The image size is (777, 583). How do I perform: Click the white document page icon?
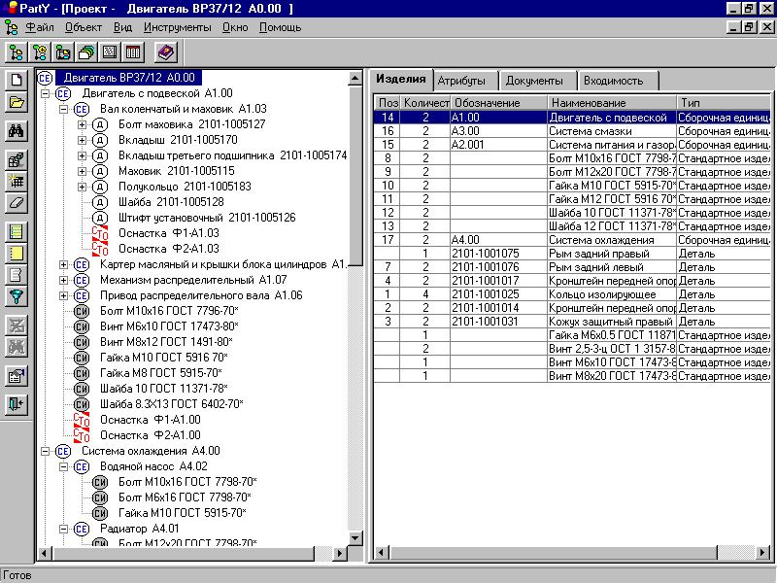click(17, 275)
